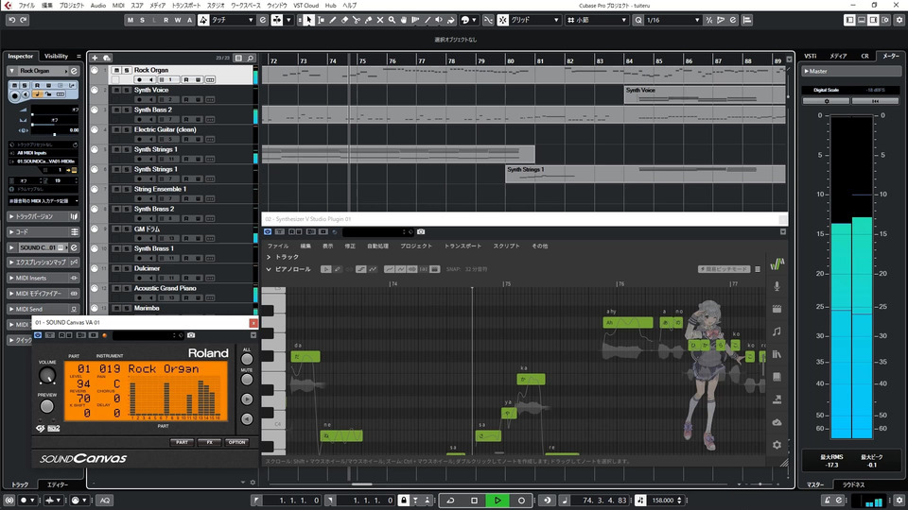Screen dimensions: 908x510
Task: Select the Range Selection tool
Action: (321, 20)
